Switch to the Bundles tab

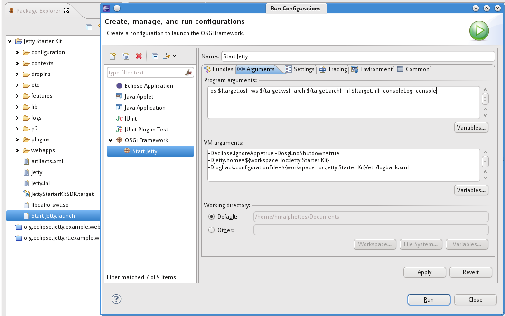click(218, 69)
